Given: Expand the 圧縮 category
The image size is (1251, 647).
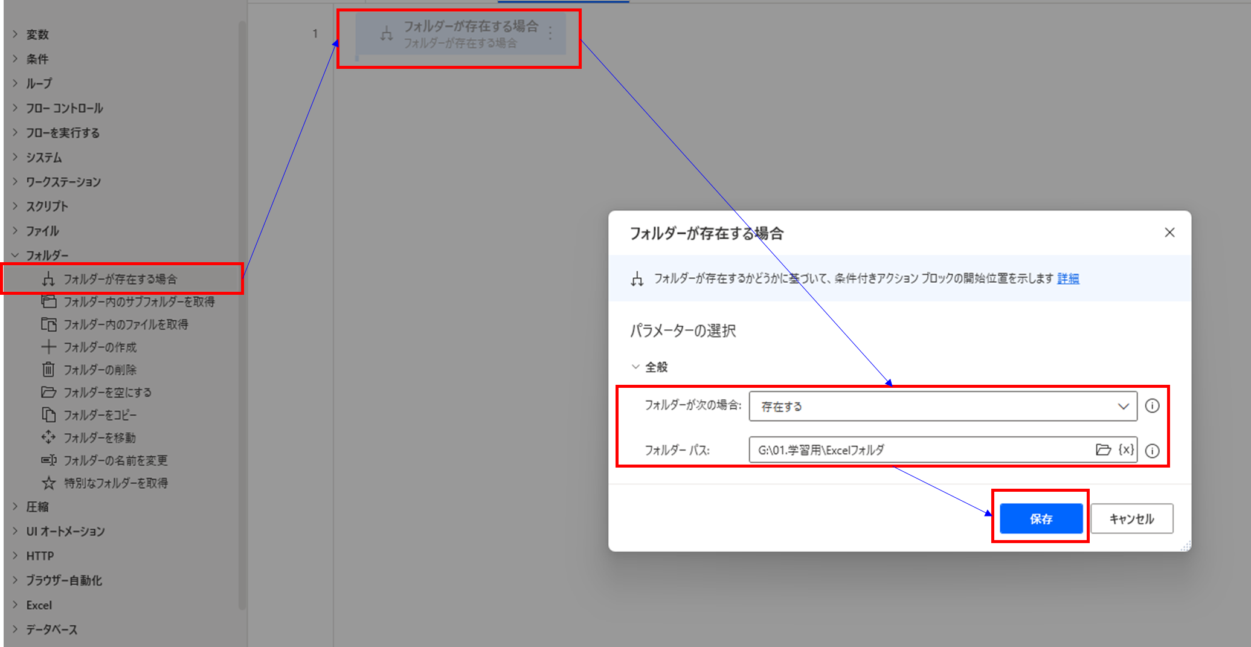Looking at the screenshot, I should [x=15, y=506].
